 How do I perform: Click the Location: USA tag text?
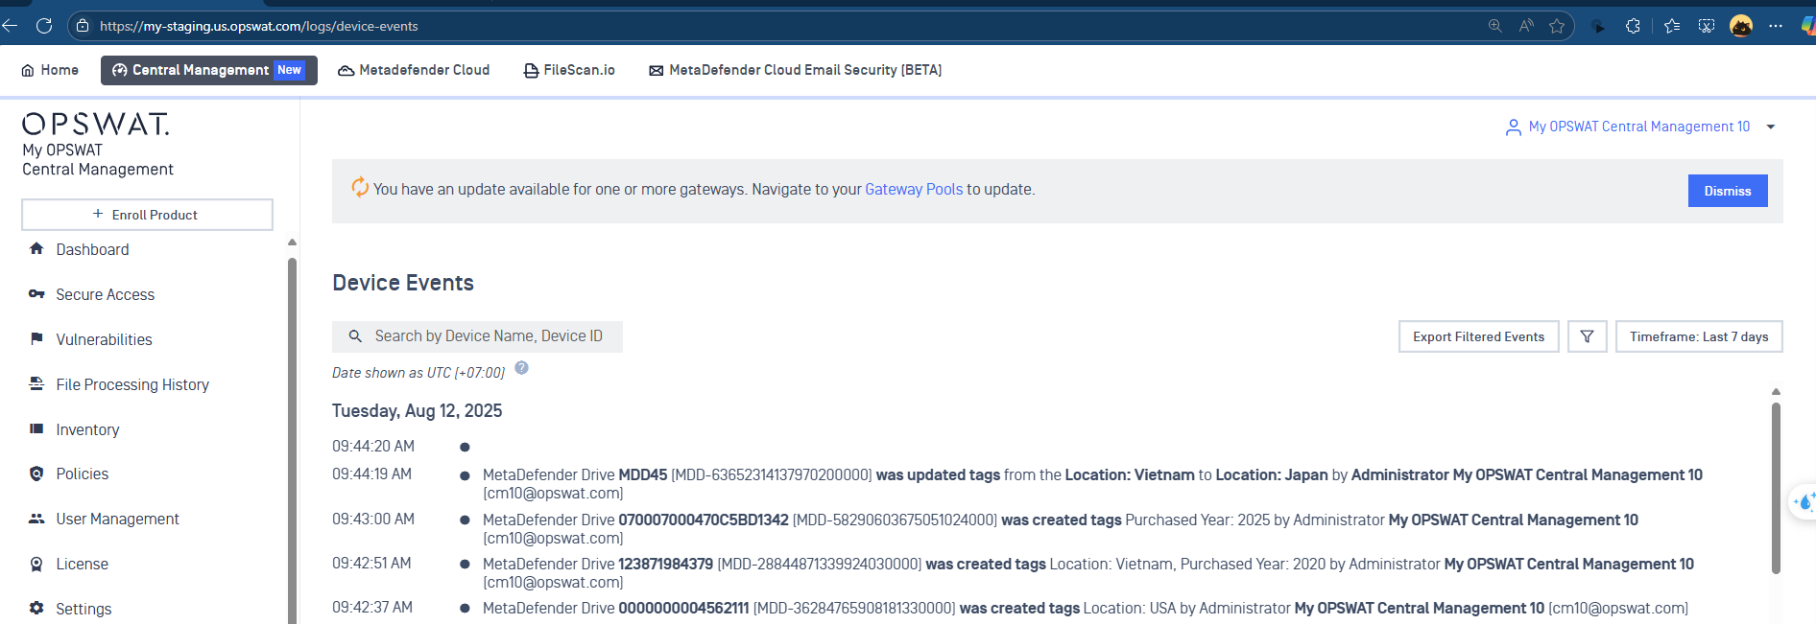click(x=1130, y=608)
